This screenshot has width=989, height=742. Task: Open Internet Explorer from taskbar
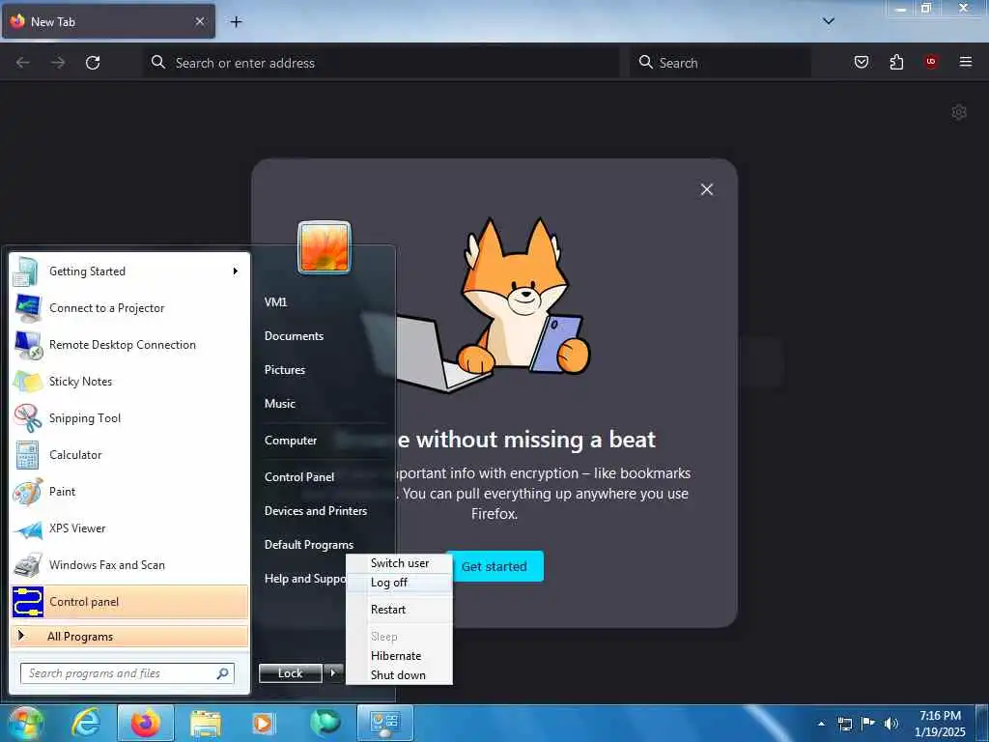click(85, 723)
